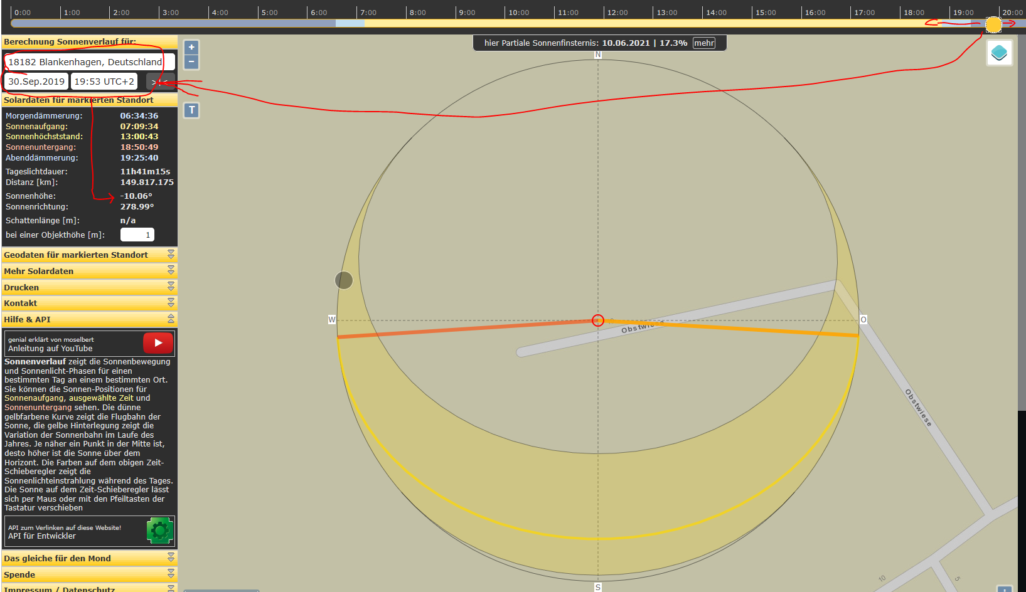
Task: Click the mehr link for the eclipse
Action: 703,43
